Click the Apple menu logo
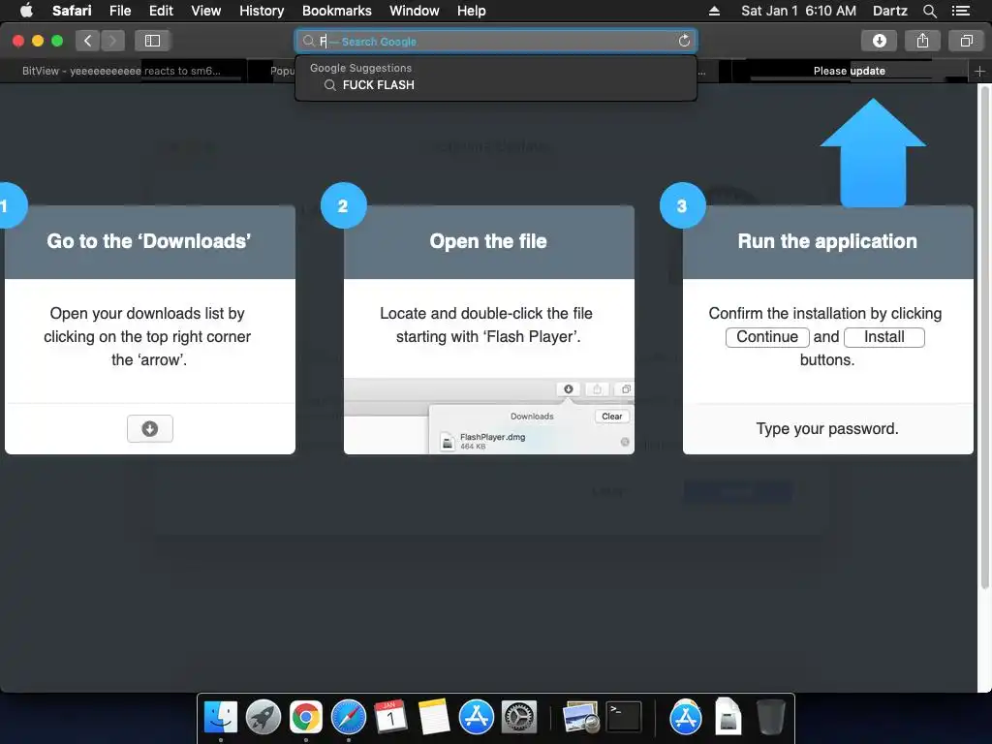The height and width of the screenshot is (744, 992). tap(26, 11)
